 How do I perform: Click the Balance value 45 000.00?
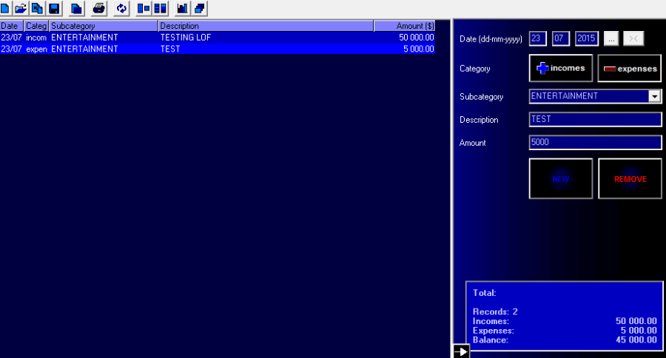pyautogui.click(x=636, y=340)
